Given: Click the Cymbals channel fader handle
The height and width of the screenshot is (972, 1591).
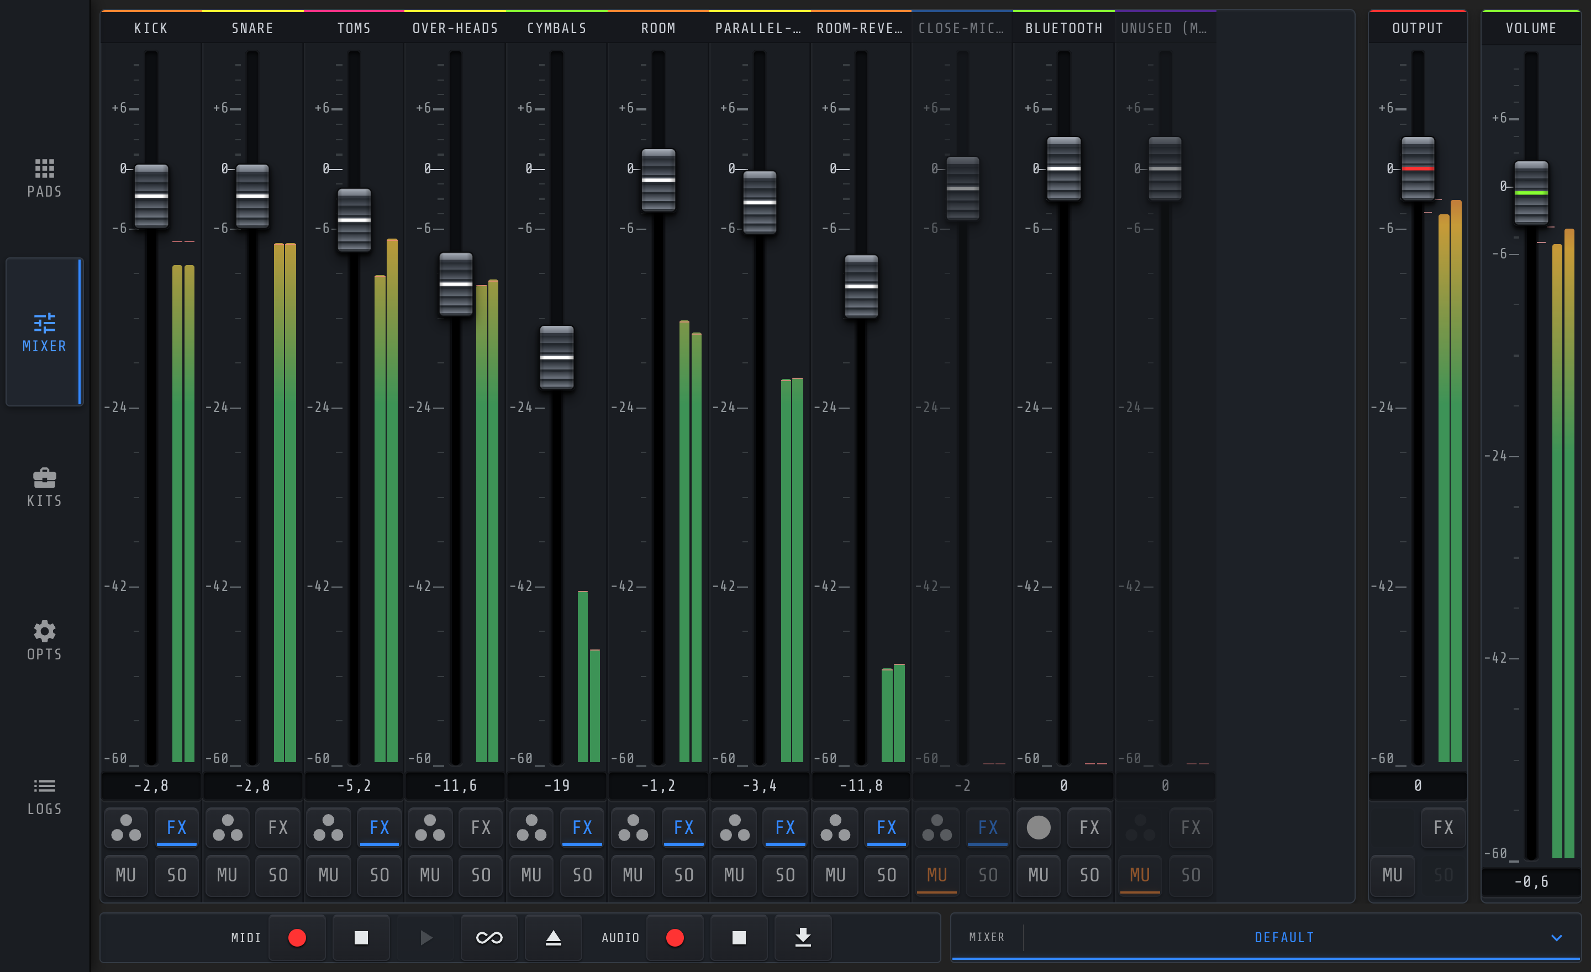Looking at the screenshot, I should (557, 357).
